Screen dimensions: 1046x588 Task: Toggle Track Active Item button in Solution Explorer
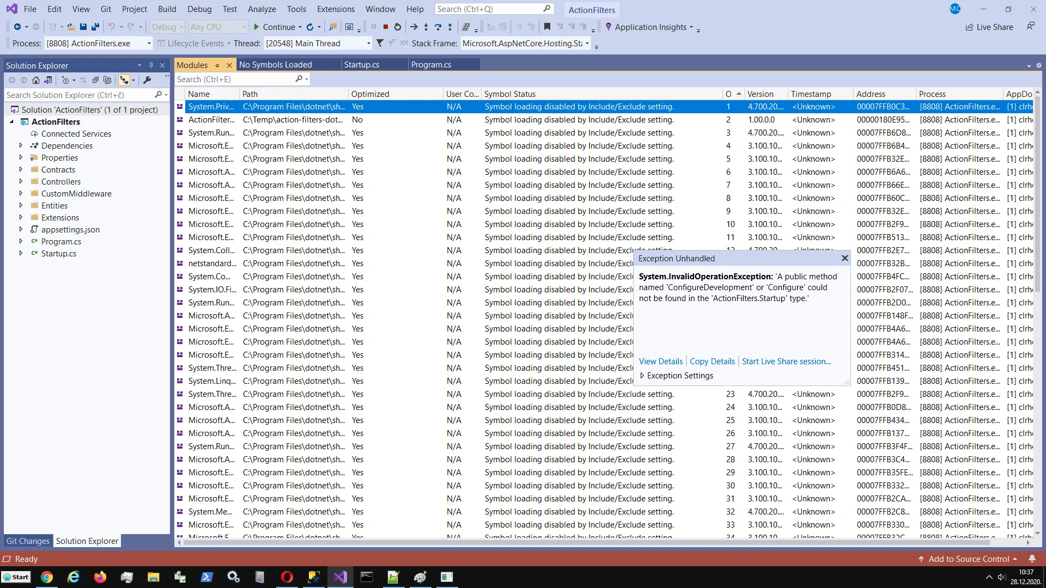click(124, 80)
